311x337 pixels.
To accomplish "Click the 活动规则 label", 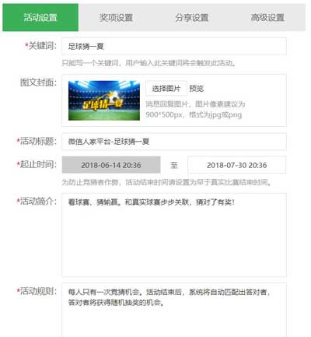I will coord(37,291).
